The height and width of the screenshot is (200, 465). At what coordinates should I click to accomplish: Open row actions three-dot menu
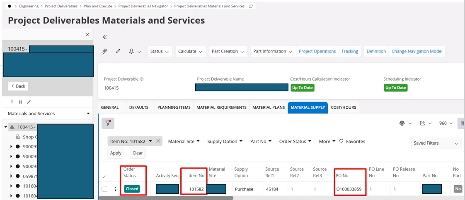click(x=115, y=189)
